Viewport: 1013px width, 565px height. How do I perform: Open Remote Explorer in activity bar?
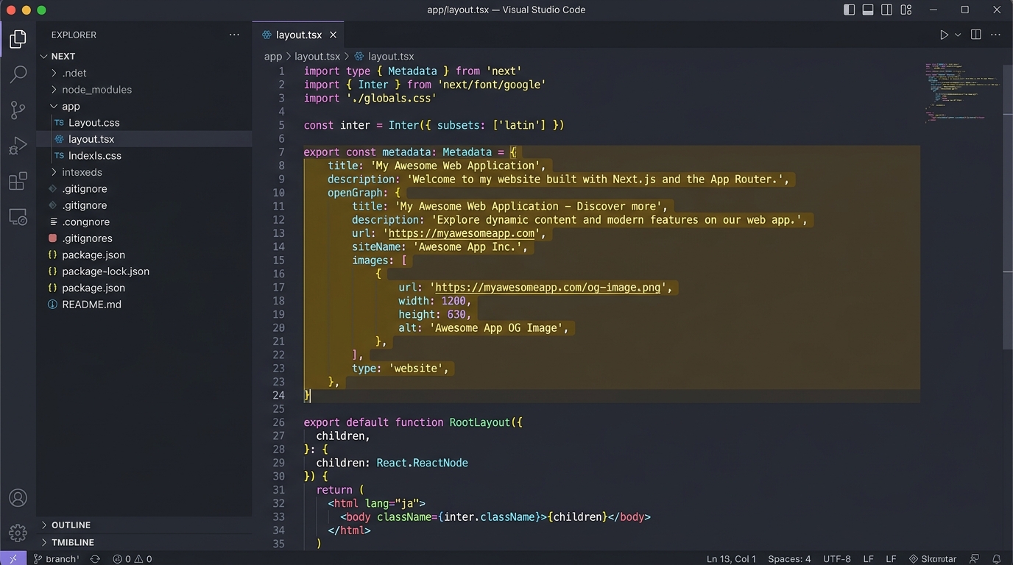point(18,217)
